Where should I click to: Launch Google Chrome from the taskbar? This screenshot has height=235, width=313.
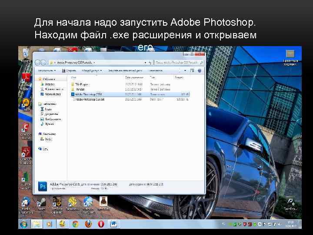tap(75, 224)
